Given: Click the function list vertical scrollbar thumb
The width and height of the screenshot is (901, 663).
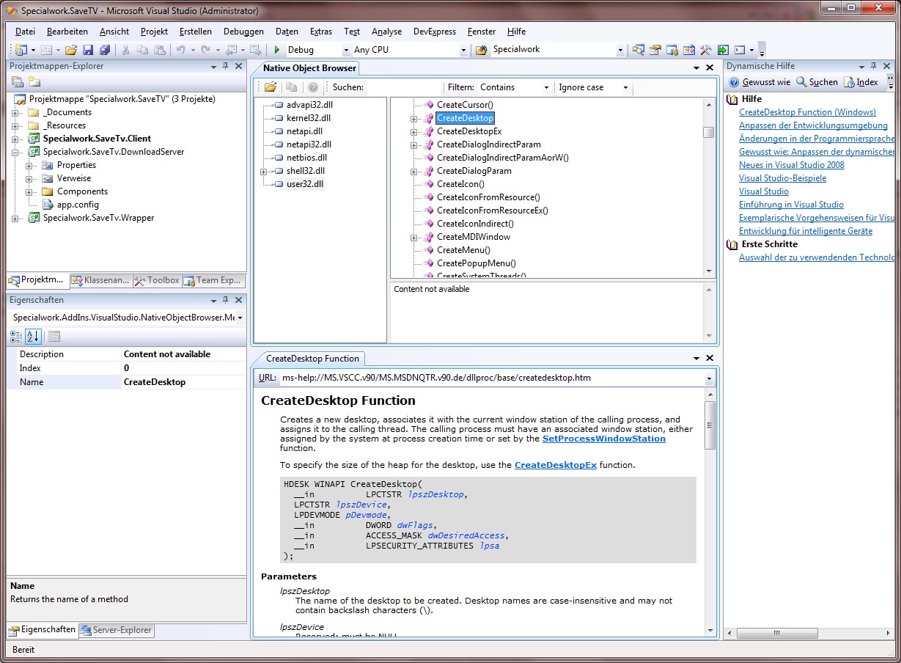Looking at the screenshot, I should 708,133.
